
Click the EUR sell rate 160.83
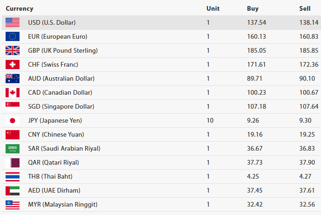click(x=309, y=36)
